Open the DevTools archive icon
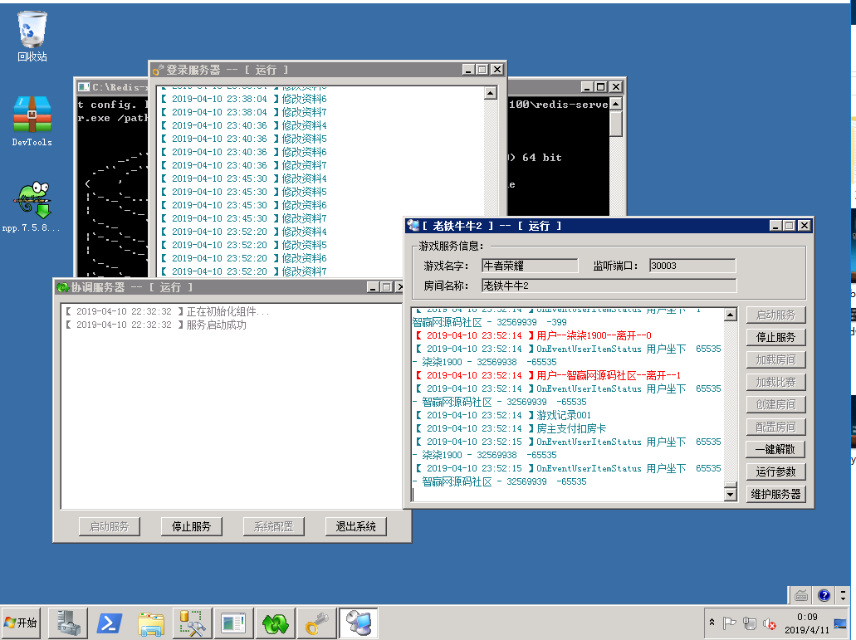The width and height of the screenshot is (856, 640). click(x=32, y=115)
